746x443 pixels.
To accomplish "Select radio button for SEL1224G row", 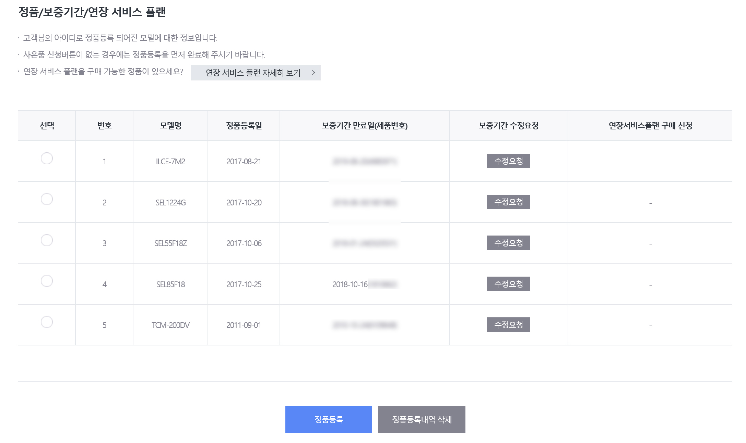I will tap(47, 199).
